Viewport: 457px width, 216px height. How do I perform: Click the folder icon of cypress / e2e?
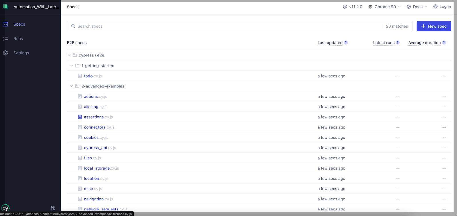(x=75, y=55)
